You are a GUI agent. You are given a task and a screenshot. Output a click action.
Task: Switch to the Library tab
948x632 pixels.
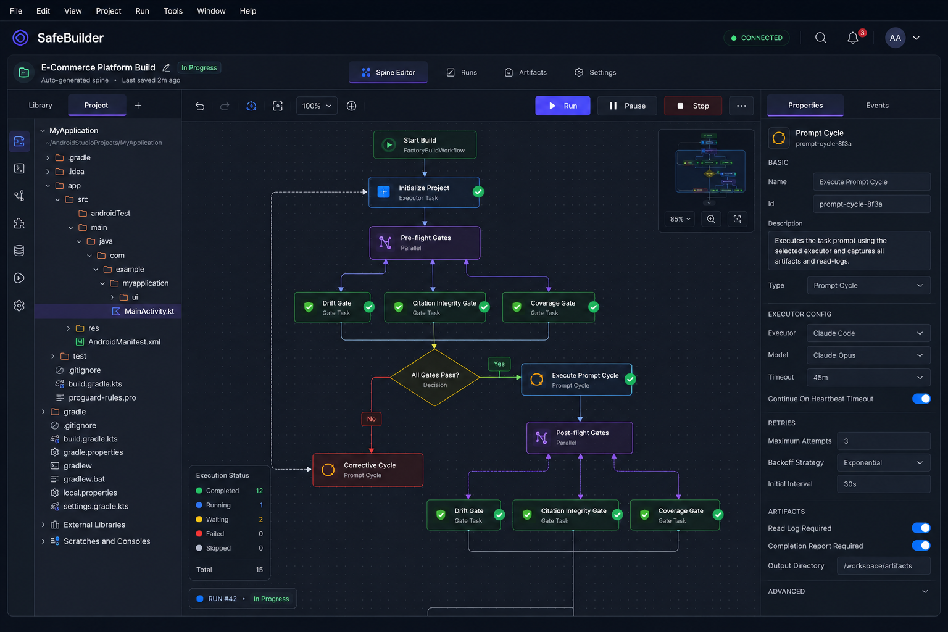pyautogui.click(x=41, y=106)
